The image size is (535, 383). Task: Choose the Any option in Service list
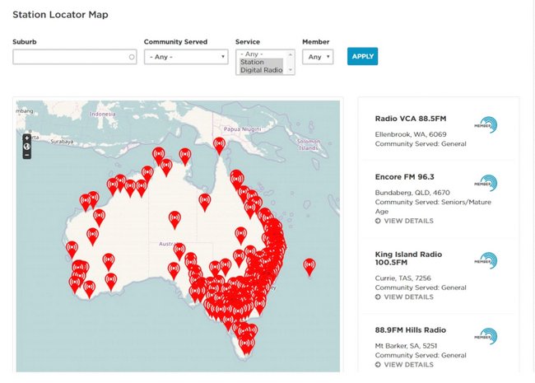[x=260, y=54]
